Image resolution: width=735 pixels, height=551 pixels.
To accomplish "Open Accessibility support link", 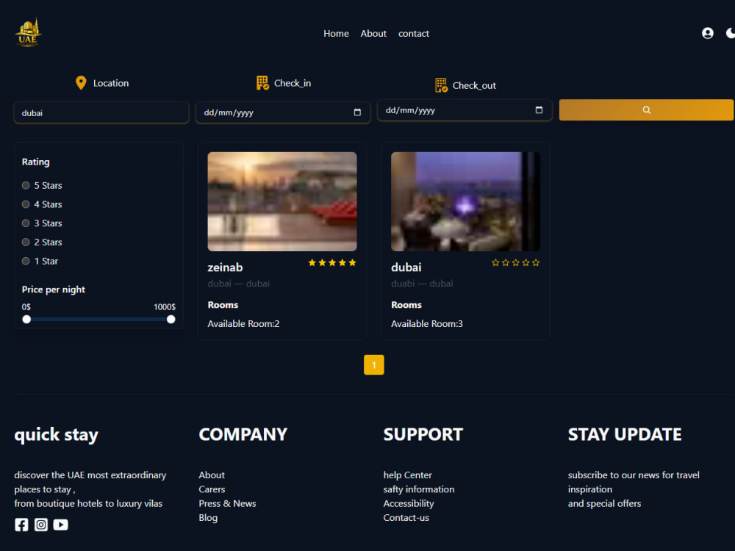I will pos(408,504).
